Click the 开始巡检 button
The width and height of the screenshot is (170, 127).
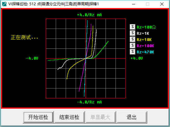coord(38,117)
